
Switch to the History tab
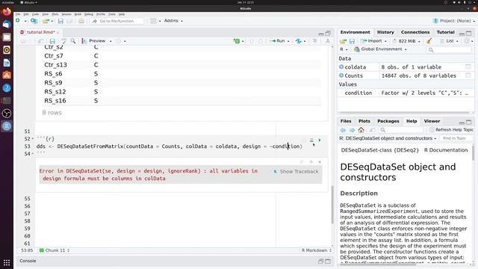point(385,32)
